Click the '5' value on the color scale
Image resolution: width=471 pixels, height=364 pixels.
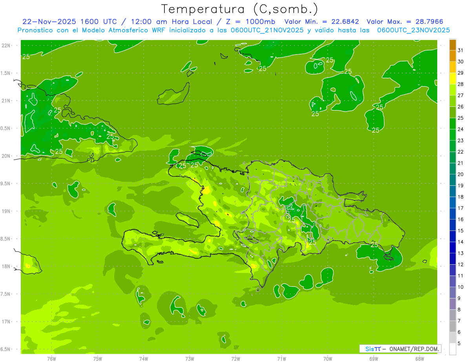tap(459, 344)
